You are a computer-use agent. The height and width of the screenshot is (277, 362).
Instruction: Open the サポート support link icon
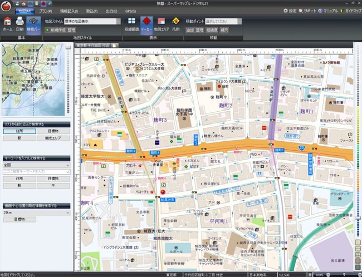[307, 11]
